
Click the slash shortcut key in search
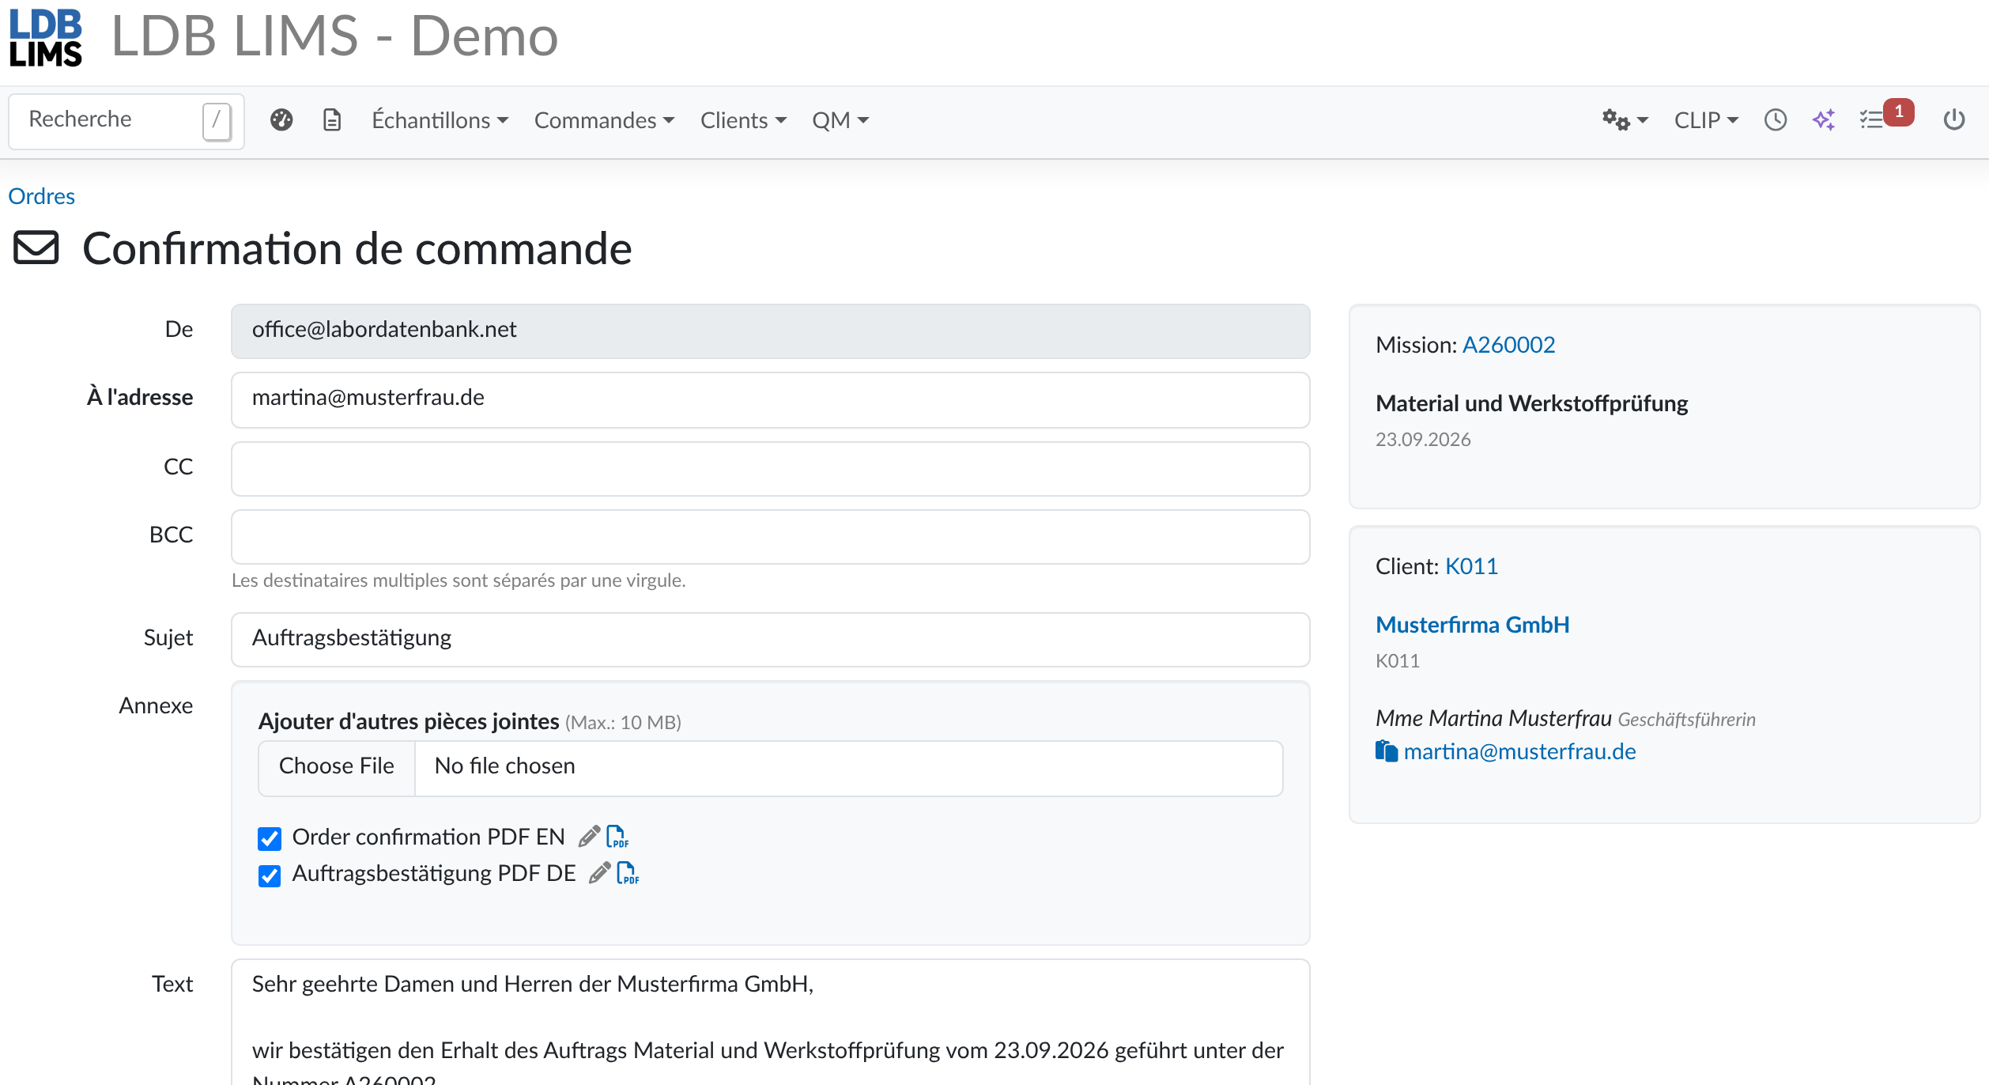(217, 121)
